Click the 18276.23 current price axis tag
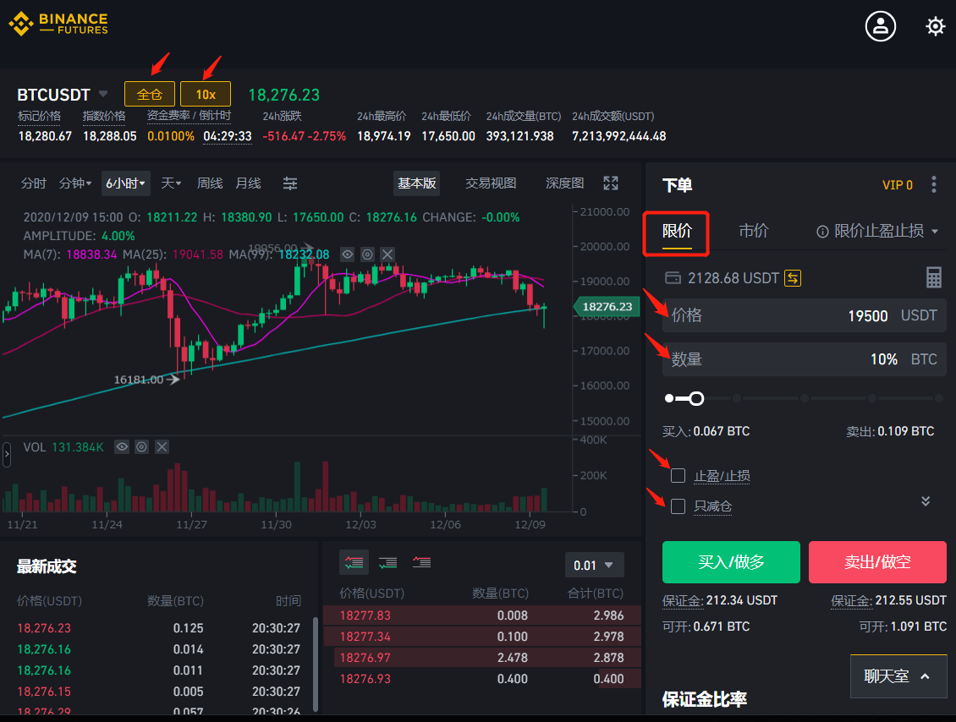Viewport: 956px width, 722px height. tap(607, 306)
